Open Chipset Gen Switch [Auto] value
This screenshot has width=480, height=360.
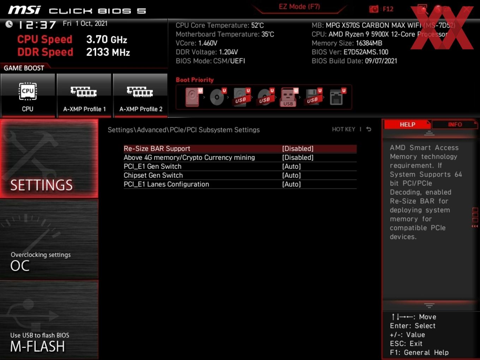[x=292, y=175]
